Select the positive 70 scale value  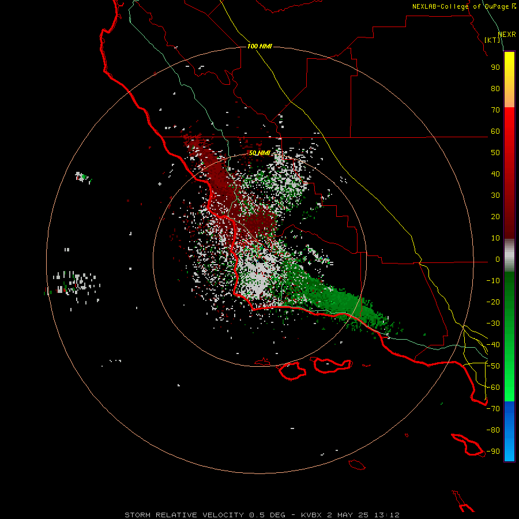click(495, 110)
